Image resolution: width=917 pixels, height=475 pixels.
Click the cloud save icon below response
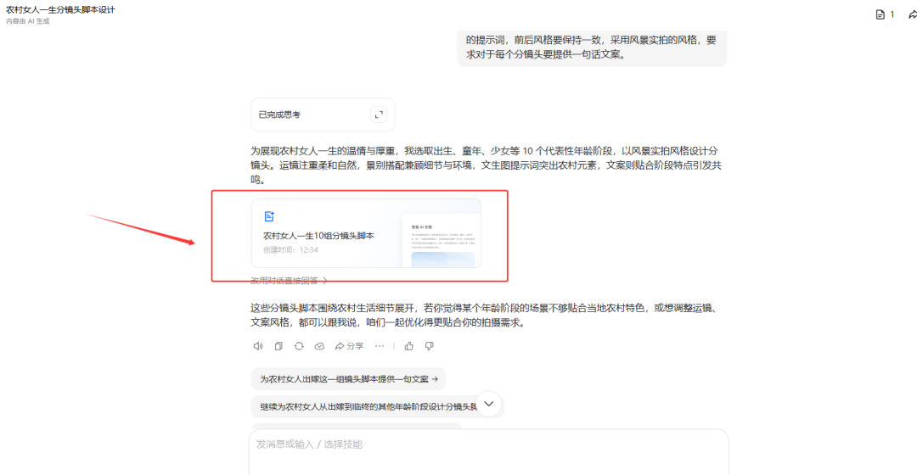pos(319,346)
